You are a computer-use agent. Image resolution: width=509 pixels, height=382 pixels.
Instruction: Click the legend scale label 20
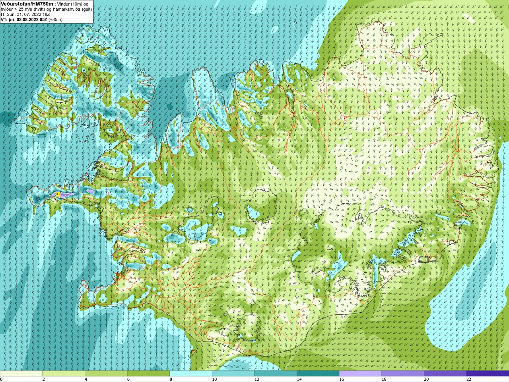coord(426,379)
